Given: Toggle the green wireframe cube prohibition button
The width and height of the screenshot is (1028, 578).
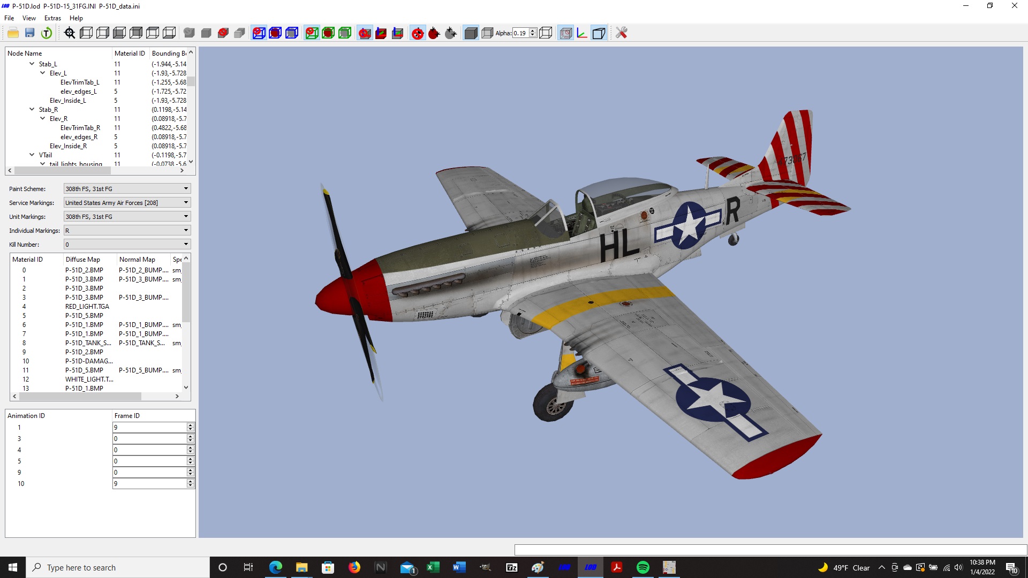Looking at the screenshot, I should pyautogui.click(x=312, y=33).
